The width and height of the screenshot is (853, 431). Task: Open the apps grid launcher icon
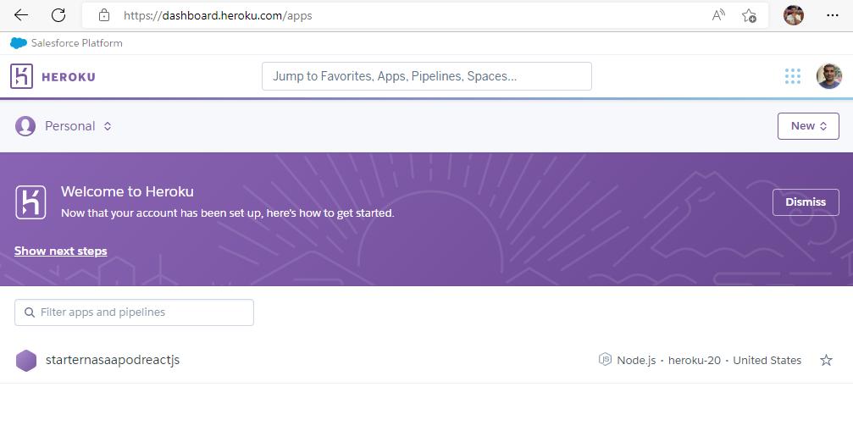pyautogui.click(x=792, y=76)
